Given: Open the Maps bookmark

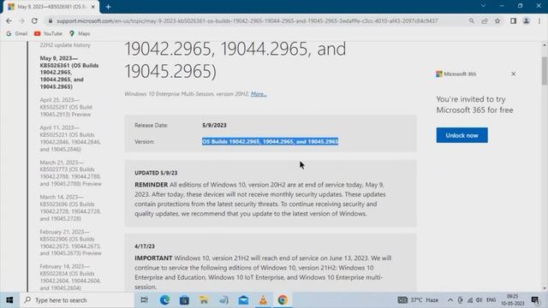Looking at the screenshot, I should 80,33.
